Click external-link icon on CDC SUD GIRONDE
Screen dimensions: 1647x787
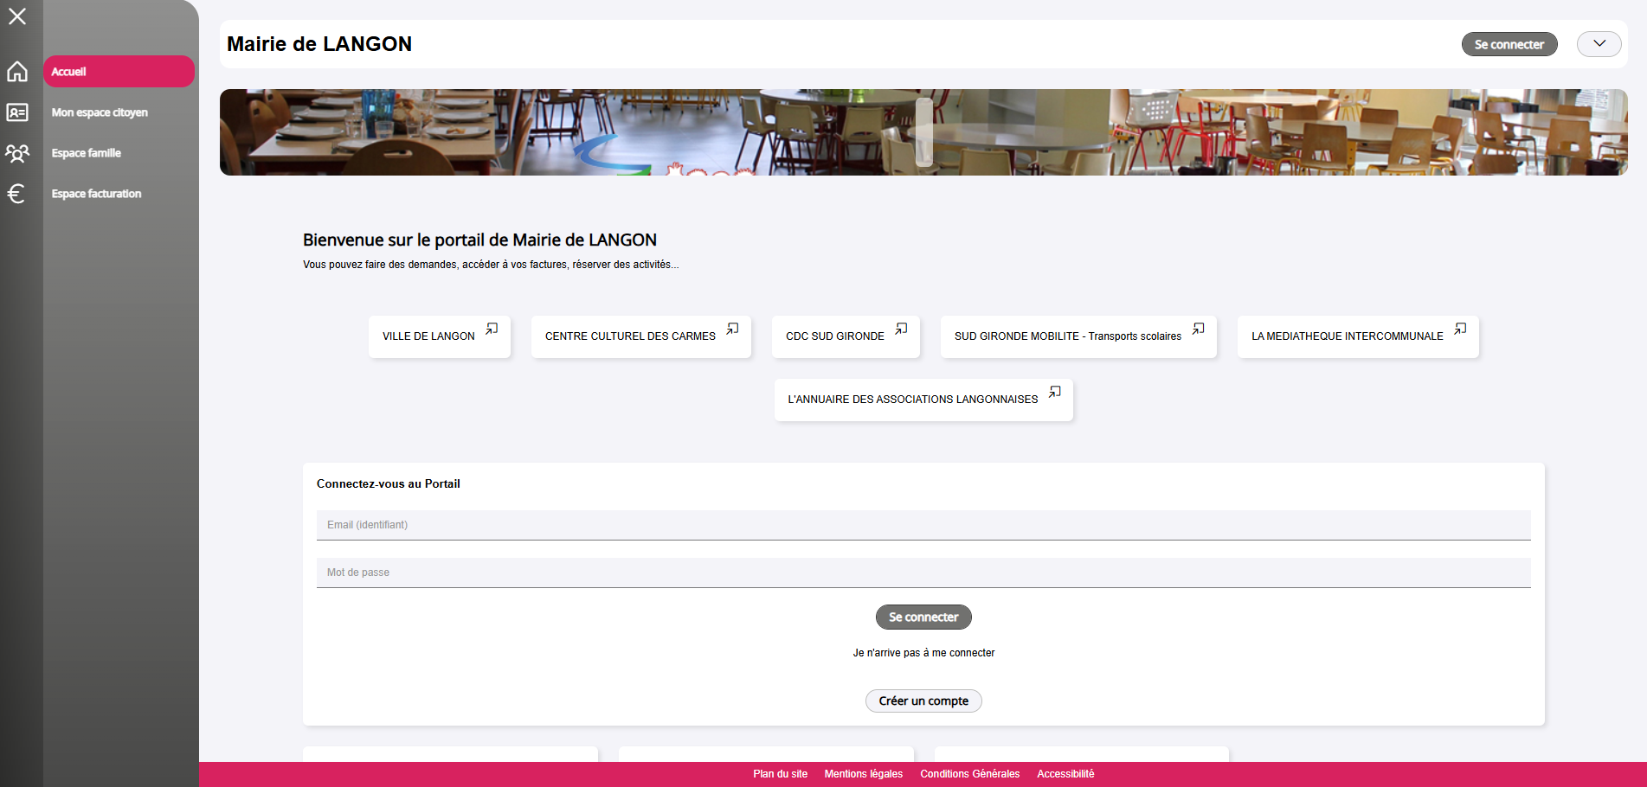coord(901,329)
